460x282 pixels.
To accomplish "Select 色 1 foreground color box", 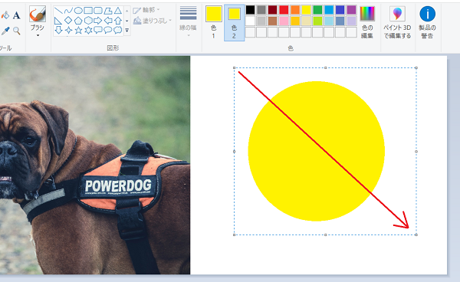I will pyautogui.click(x=214, y=22).
